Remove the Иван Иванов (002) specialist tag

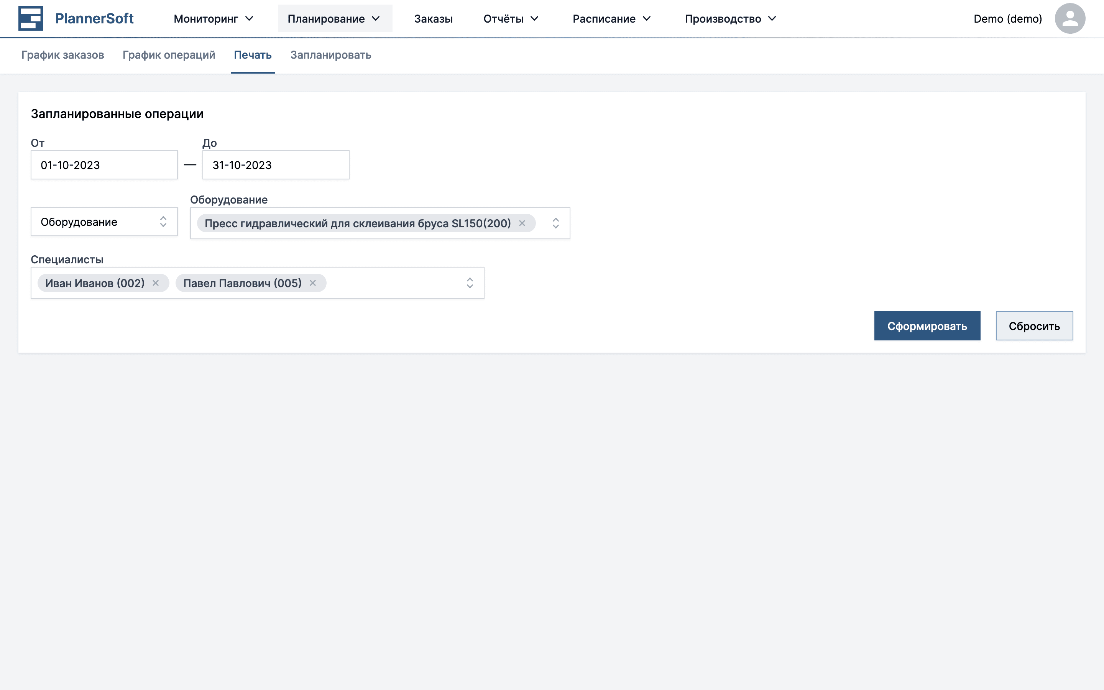tap(156, 283)
